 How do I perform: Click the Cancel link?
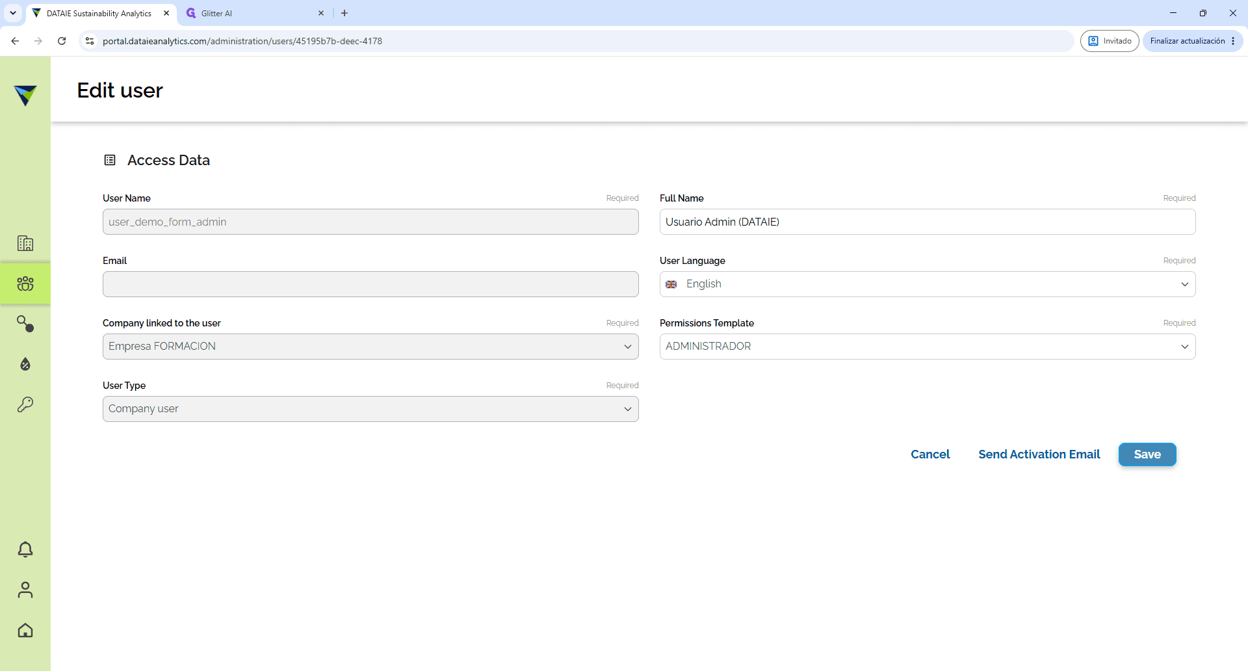(x=930, y=454)
